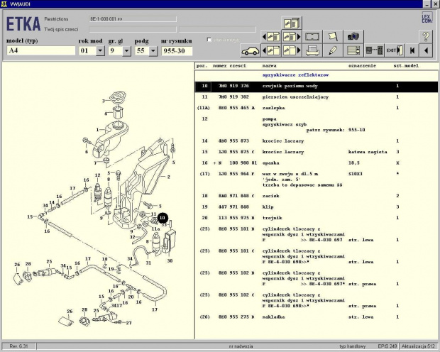Open help with the question mark icon
The width and height of the screenshot is (440, 352).
coord(426,36)
